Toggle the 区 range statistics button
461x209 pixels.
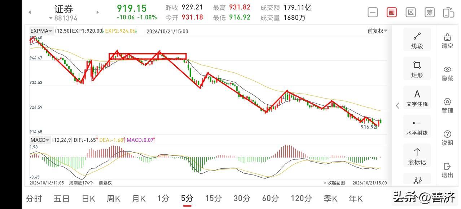(x=410, y=12)
